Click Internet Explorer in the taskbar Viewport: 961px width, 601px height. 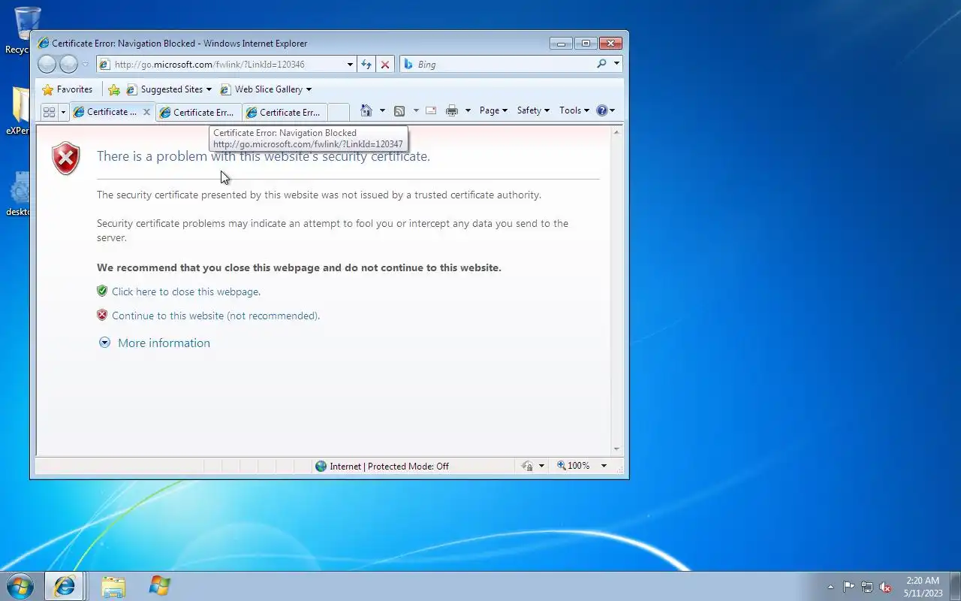(x=65, y=587)
